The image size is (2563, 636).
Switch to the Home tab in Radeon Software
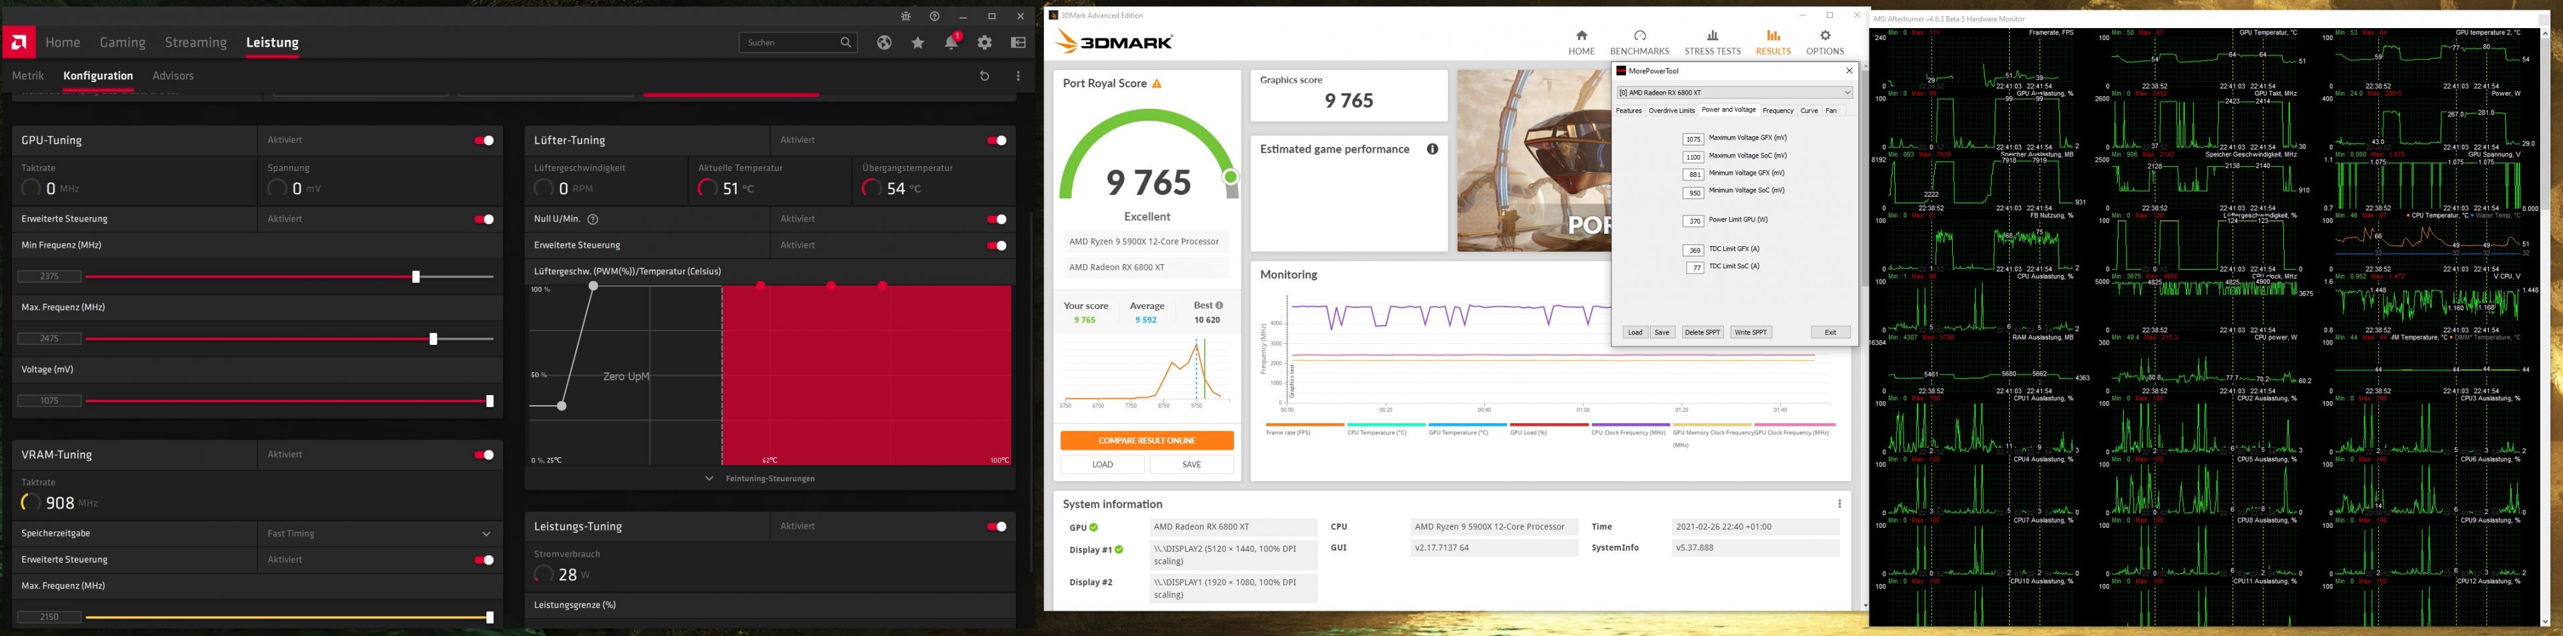click(x=63, y=42)
